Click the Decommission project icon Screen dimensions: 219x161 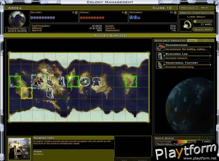point(160,47)
